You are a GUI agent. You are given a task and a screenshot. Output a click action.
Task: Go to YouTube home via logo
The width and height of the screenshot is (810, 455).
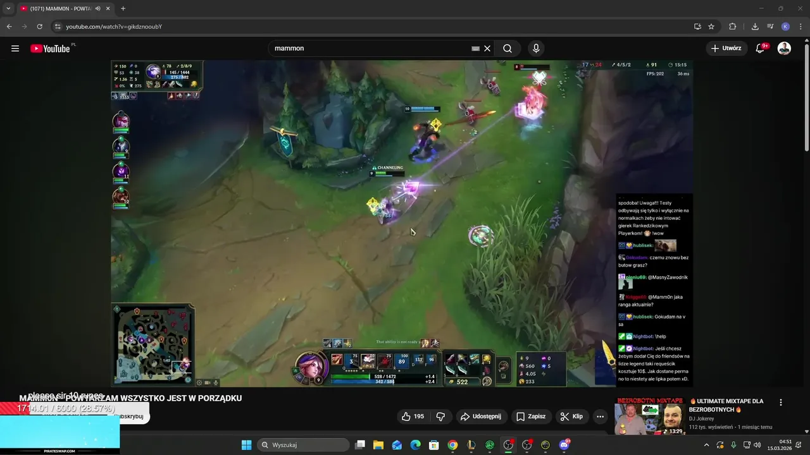coord(50,49)
